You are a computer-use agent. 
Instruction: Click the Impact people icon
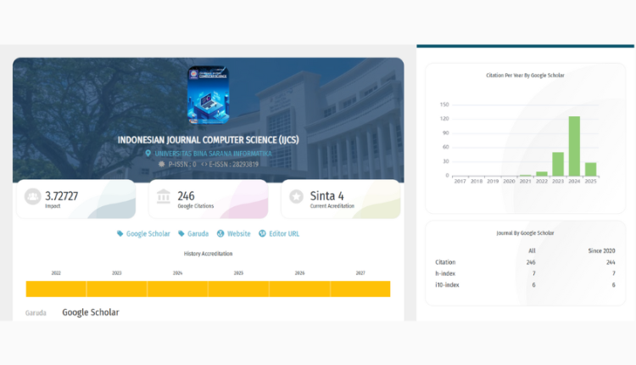coord(32,197)
